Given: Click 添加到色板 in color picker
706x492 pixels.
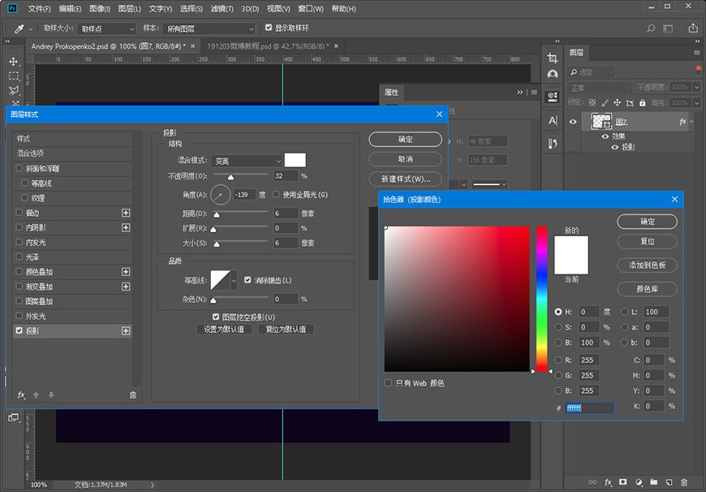Looking at the screenshot, I should [647, 265].
